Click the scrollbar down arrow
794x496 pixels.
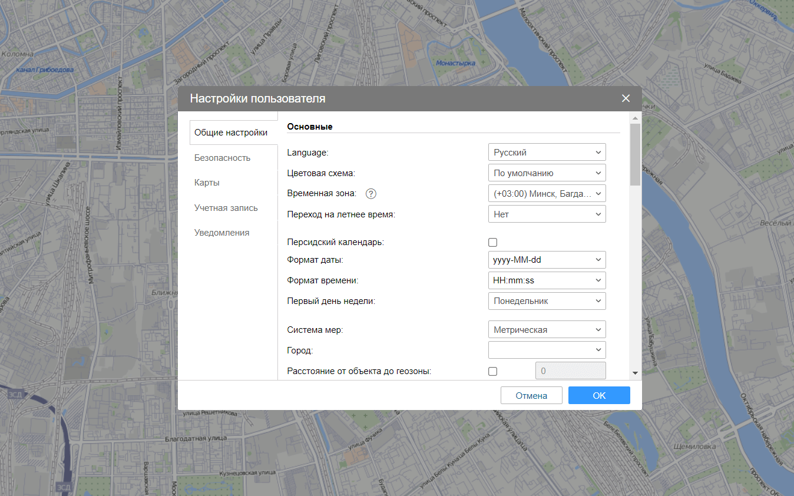point(635,373)
